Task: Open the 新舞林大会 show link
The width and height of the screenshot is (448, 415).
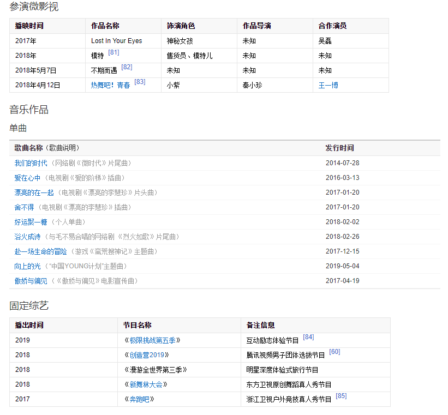Action: (146, 384)
